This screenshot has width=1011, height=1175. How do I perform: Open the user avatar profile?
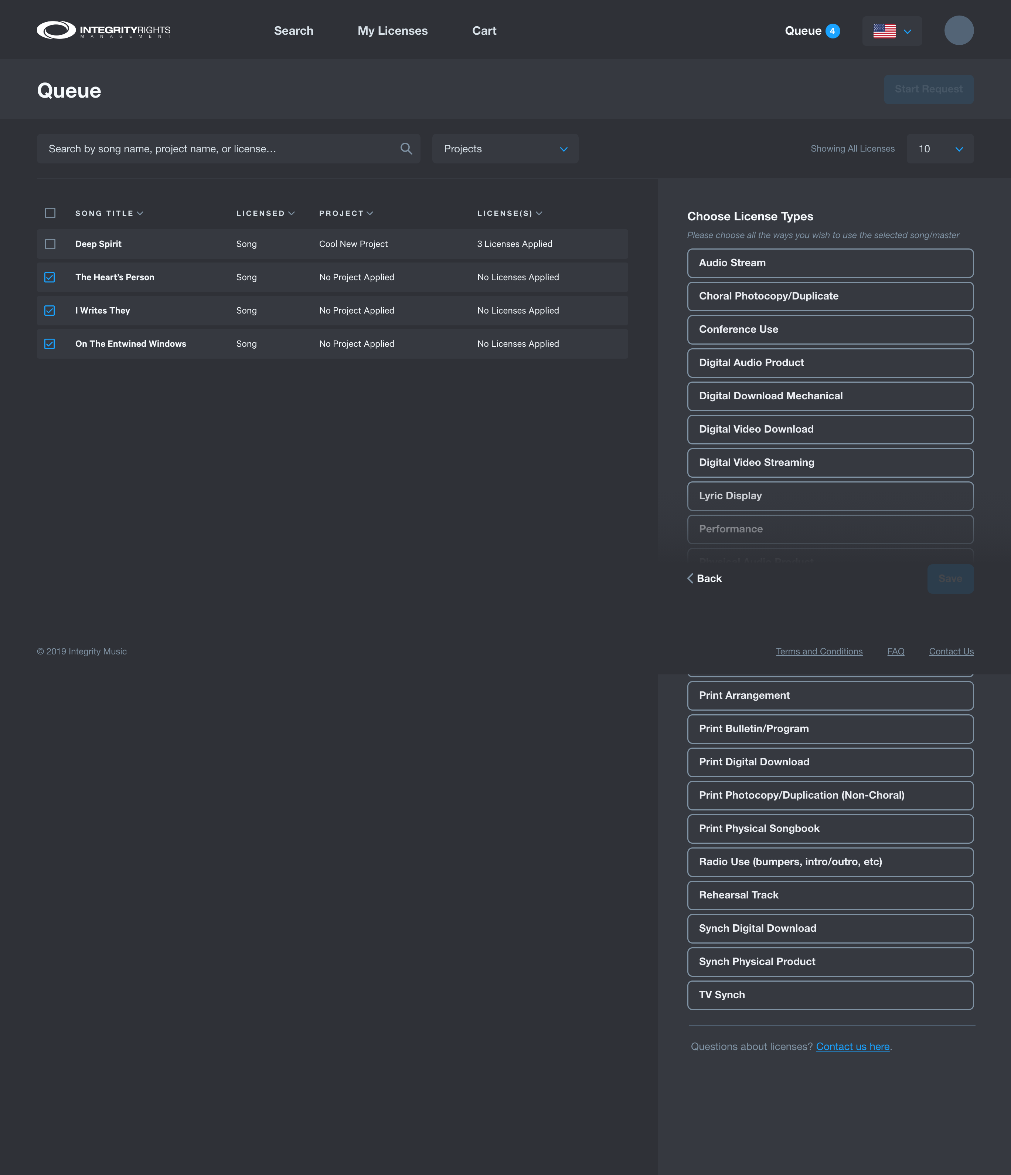[x=959, y=31]
